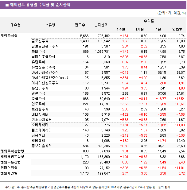Click the 주1) footnote text
The width and height of the screenshot is (187, 190).
tap(88, 187)
